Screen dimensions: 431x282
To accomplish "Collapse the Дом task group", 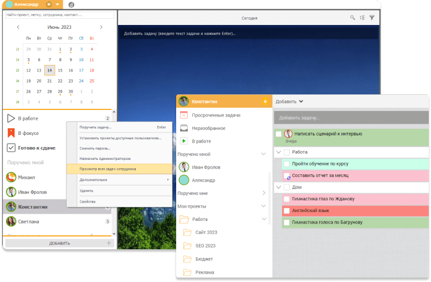I will click(x=279, y=187).
